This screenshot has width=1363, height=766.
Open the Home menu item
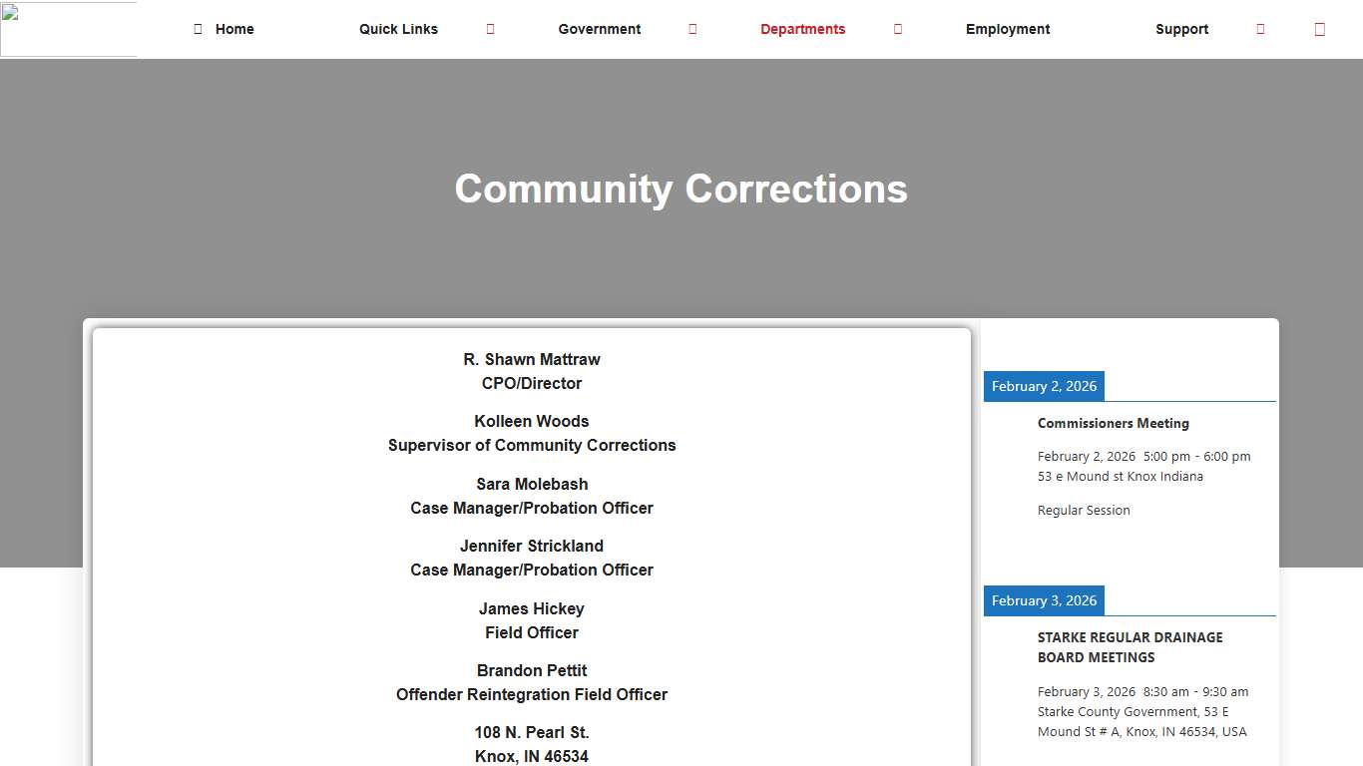234,29
